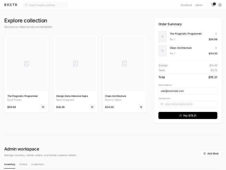Viewport: 226px width, 170px height.
Task: Add The Pragmatic Programmer to cart
Action: coord(43,107)
